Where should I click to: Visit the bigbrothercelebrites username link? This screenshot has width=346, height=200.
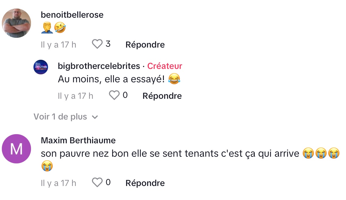(99, 66)
